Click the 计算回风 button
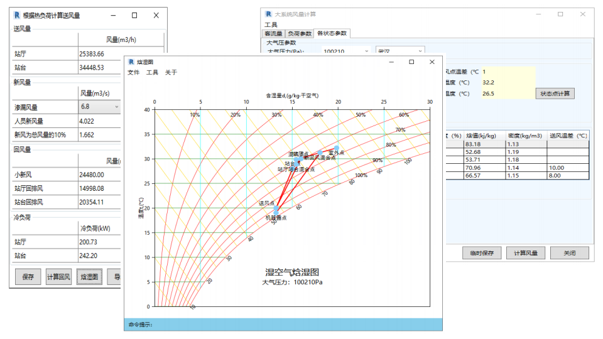Image resolution: width=603 pixels, height=339 pixels. (x=58, y=277)
